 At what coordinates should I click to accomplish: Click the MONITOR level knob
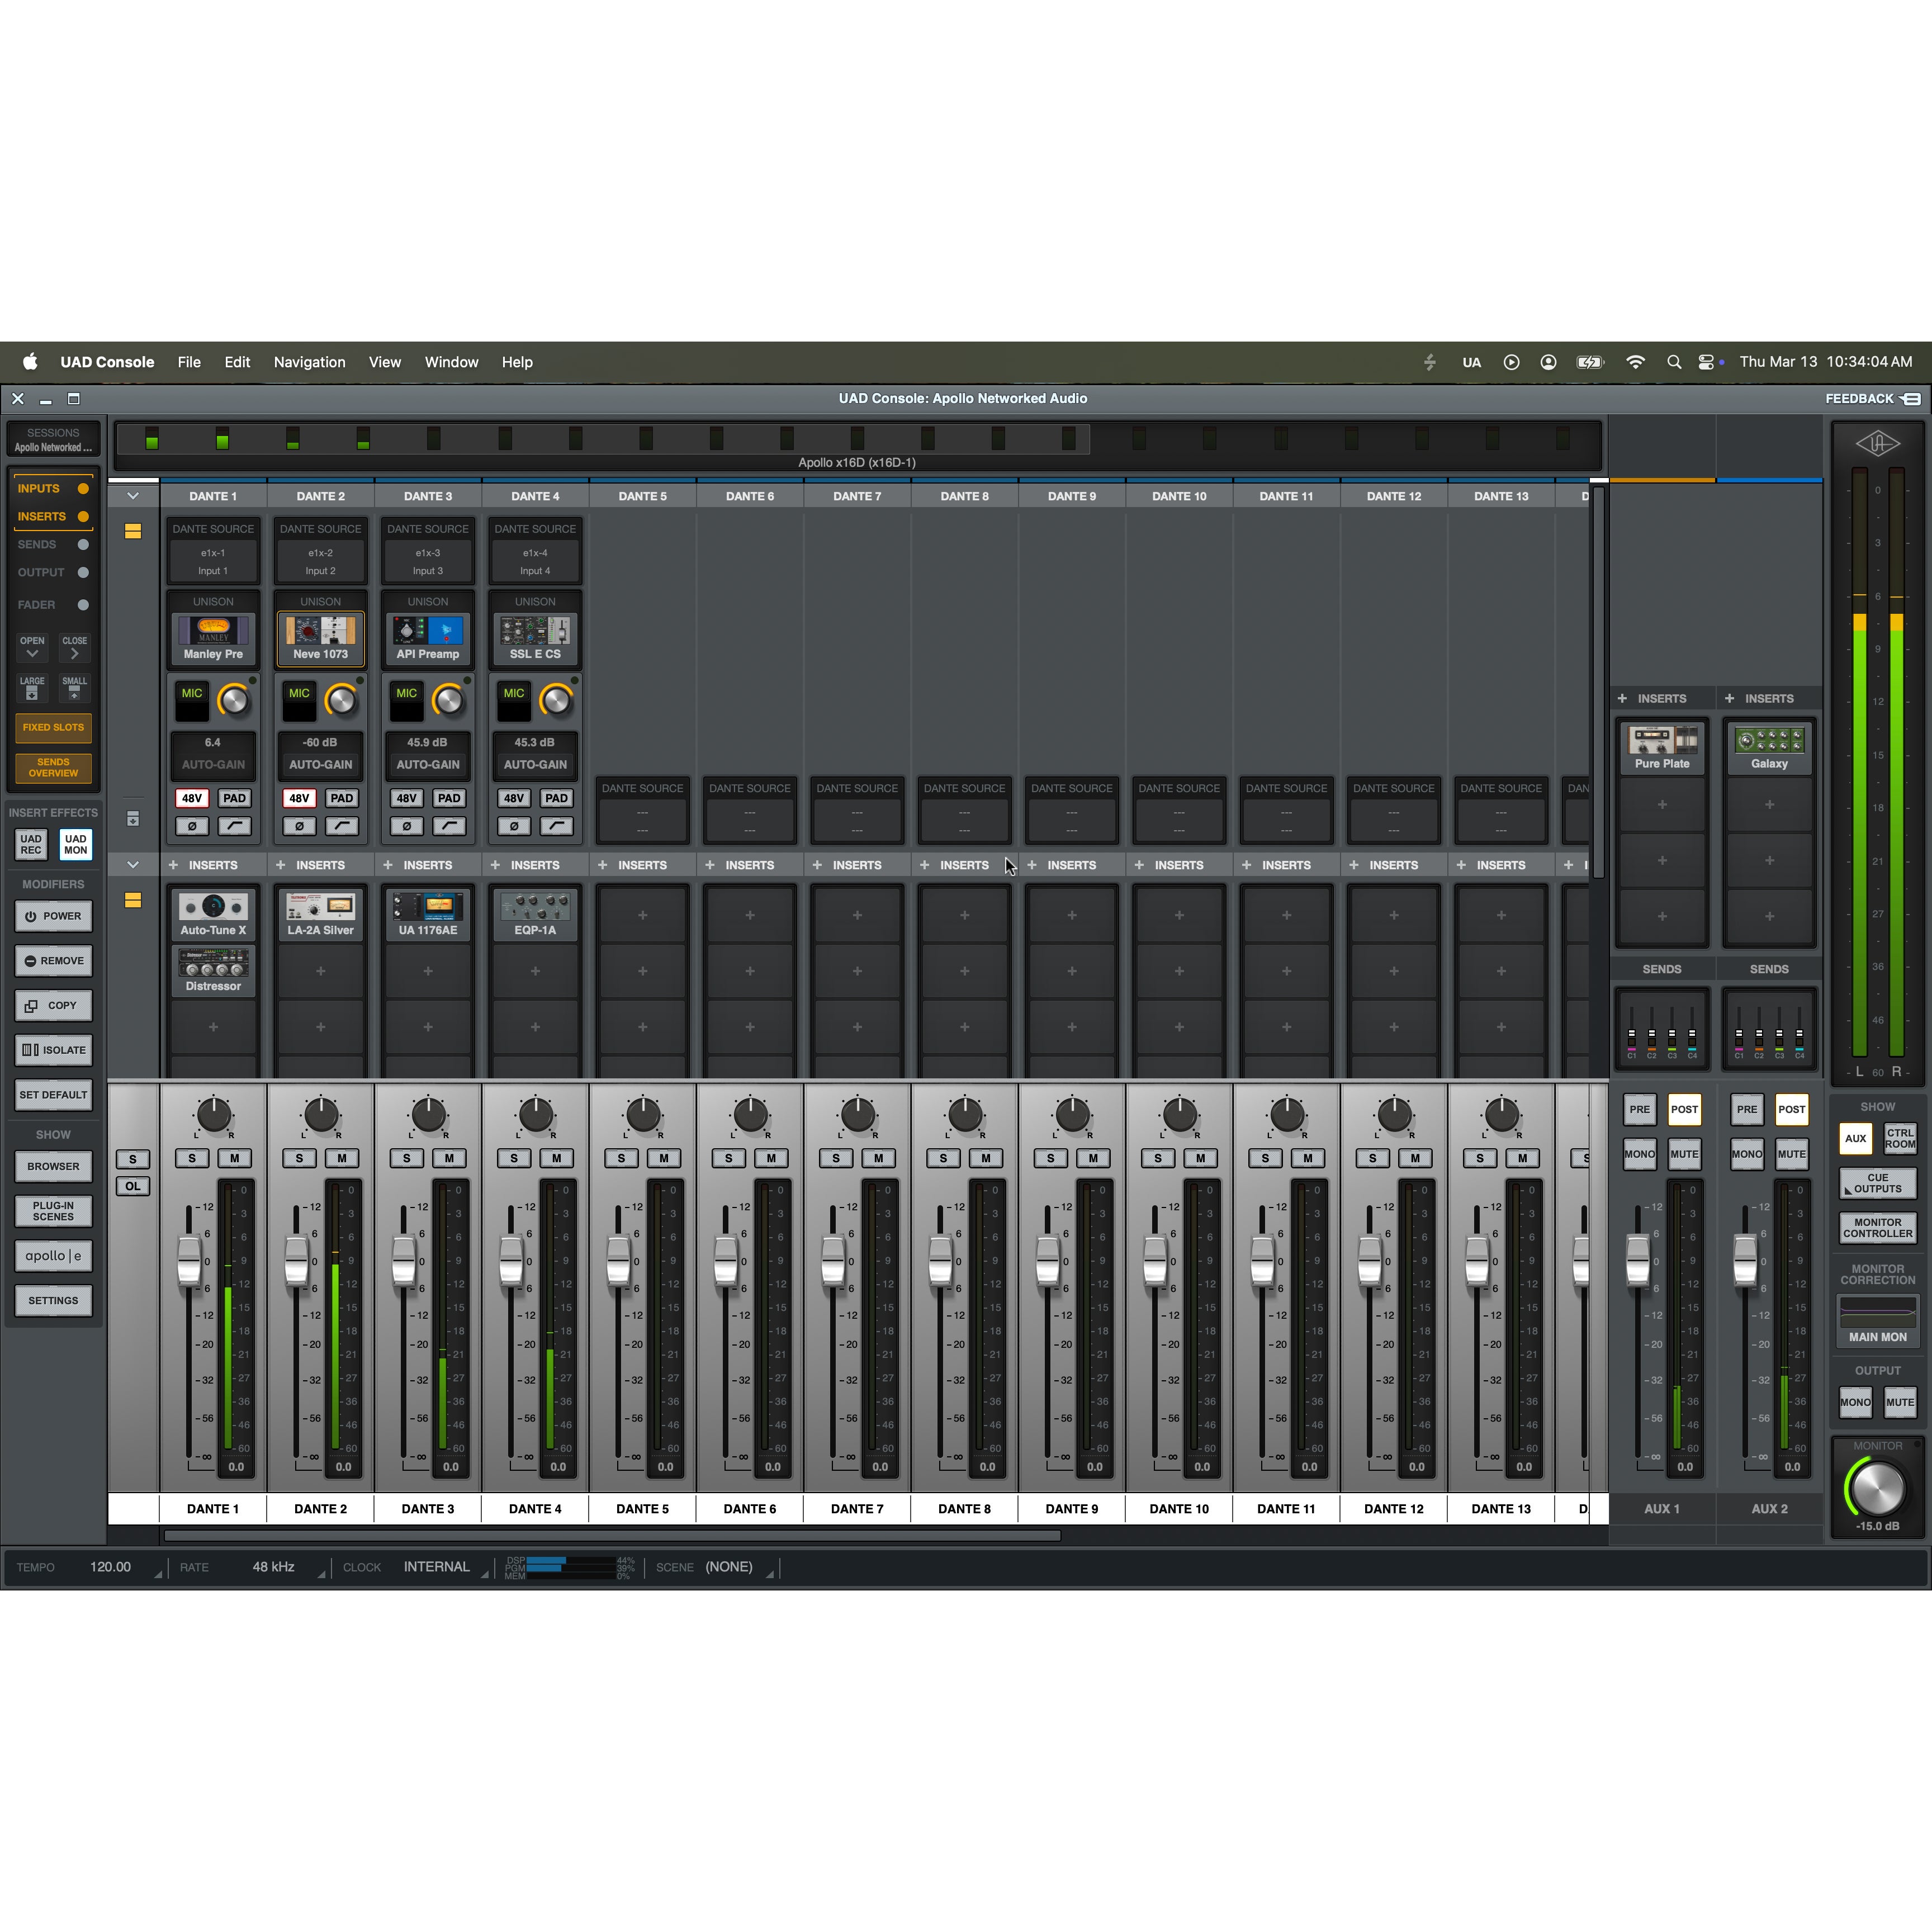1877,1488
